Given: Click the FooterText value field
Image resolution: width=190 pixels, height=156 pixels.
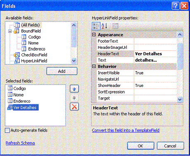Looking at the screenshot, I should [x=155, y=41].
